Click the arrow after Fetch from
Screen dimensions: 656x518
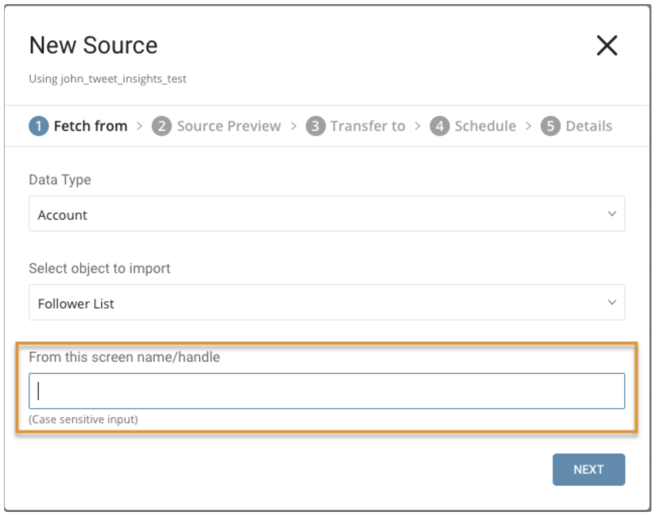click(140, 126)
